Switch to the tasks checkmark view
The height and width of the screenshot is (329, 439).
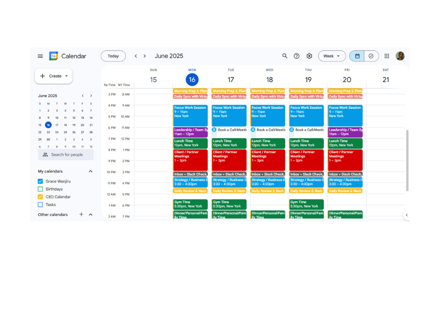pyautogui.click(x=371, y=56)
